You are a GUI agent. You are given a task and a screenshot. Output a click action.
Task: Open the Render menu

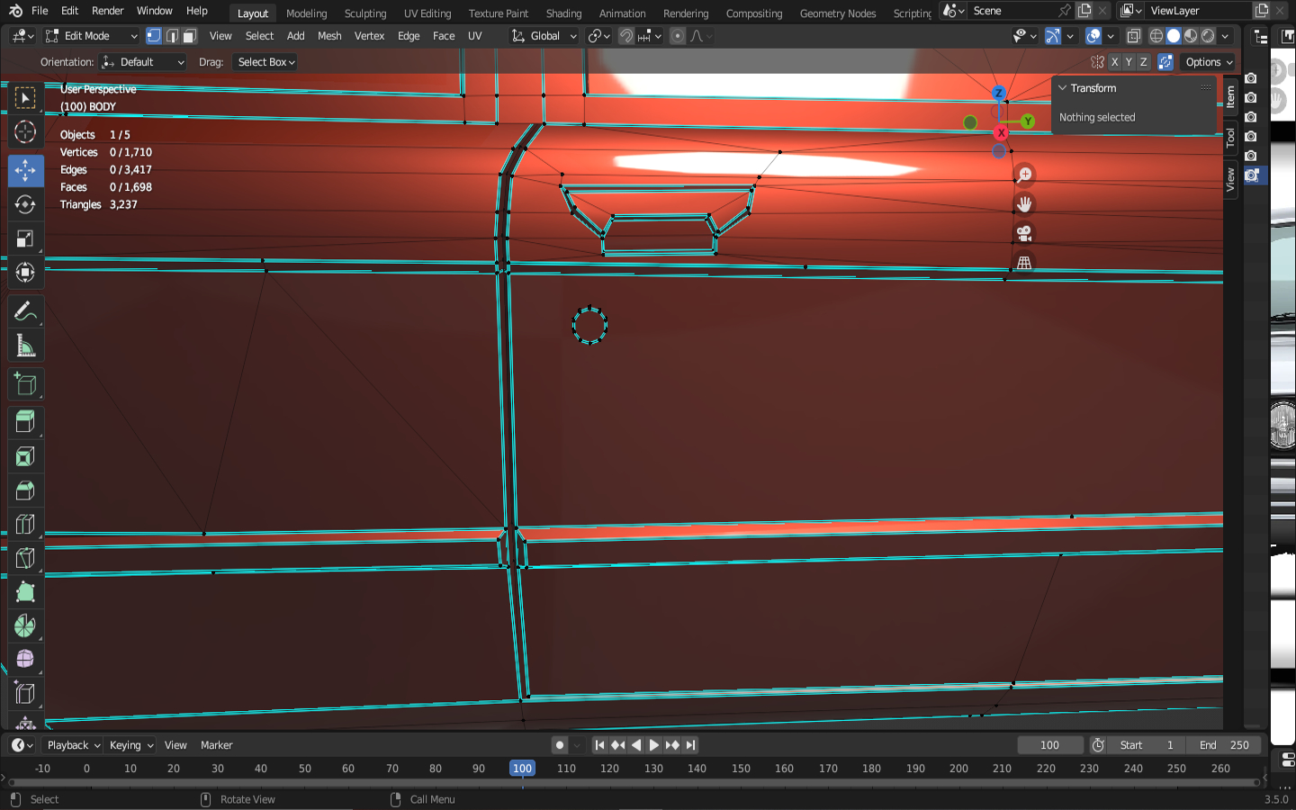[108, 11]
